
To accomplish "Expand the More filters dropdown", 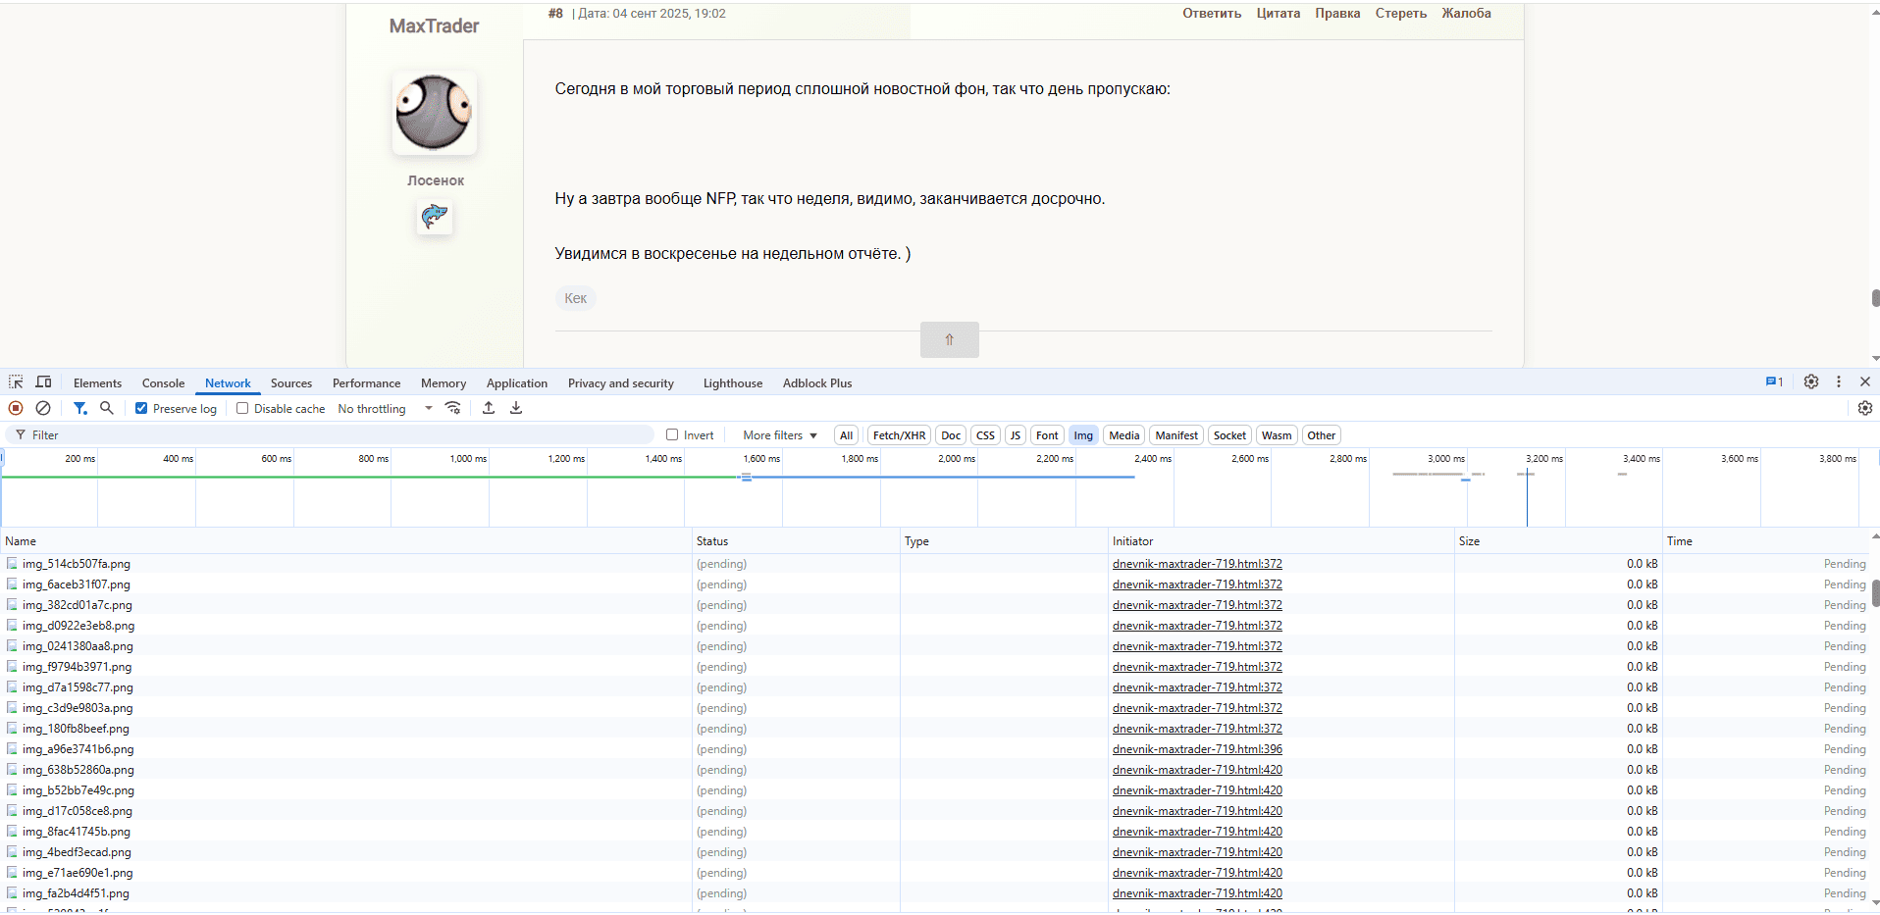I will (780, 435).
